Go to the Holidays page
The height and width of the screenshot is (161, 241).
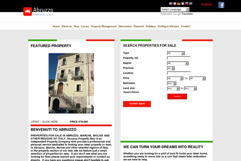coord(151,26)
